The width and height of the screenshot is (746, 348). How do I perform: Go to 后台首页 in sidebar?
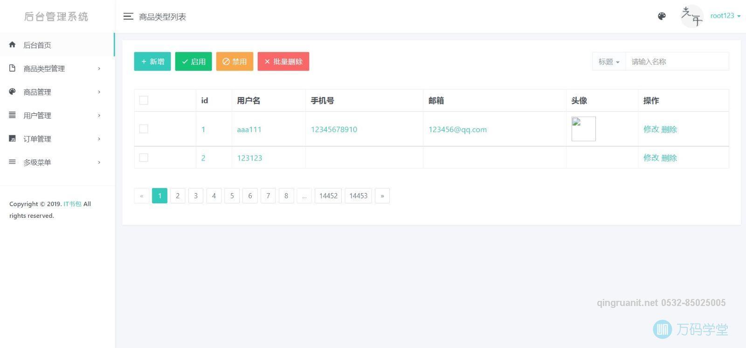(57, 45)
